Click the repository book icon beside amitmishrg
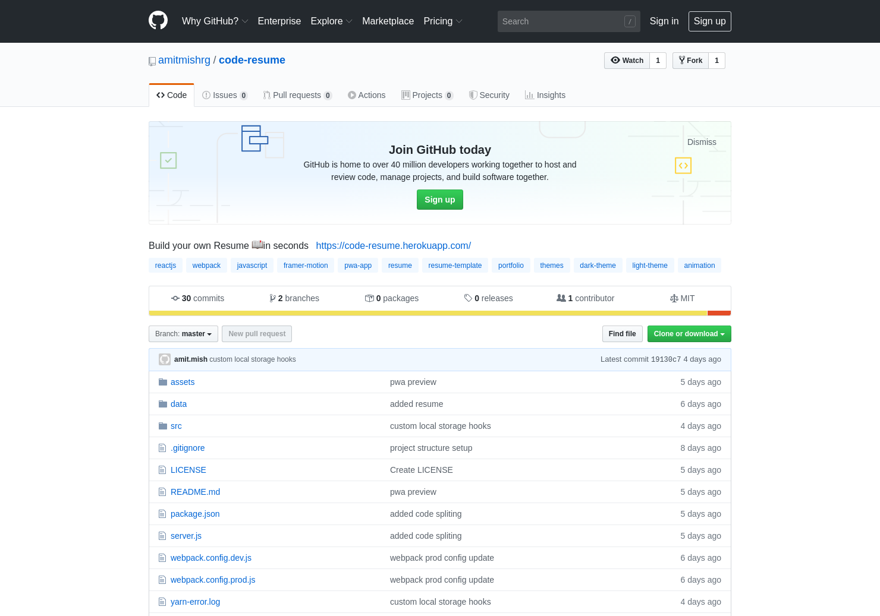 pyautogui.click(x=152, y=61)
